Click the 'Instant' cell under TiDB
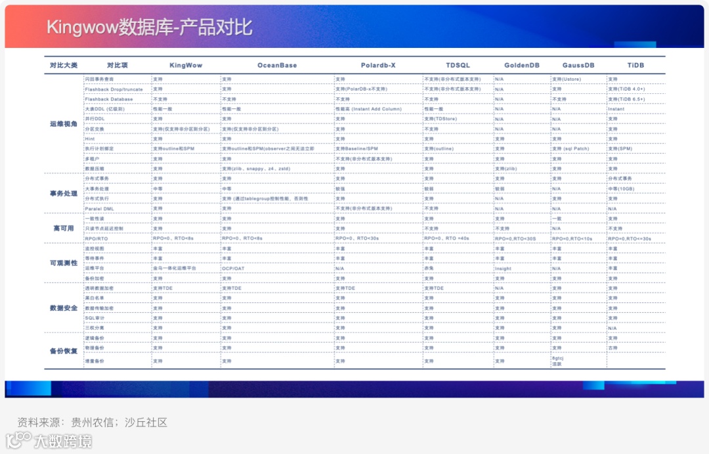 pos(616,109)
